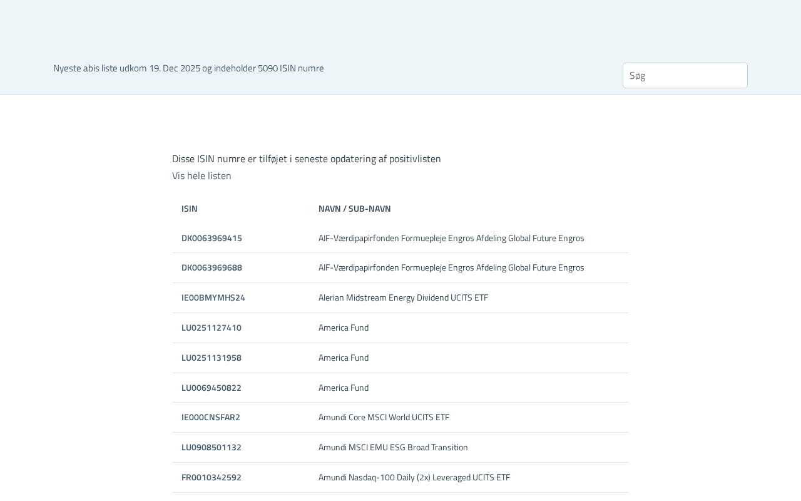Open the Vis hele listen link
The image size is (801, 501).
coord(202,176)
